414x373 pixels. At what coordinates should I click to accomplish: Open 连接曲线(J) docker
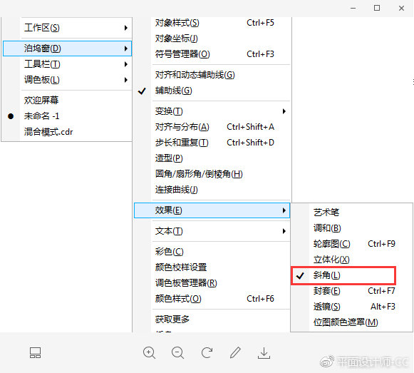[212, 190]
